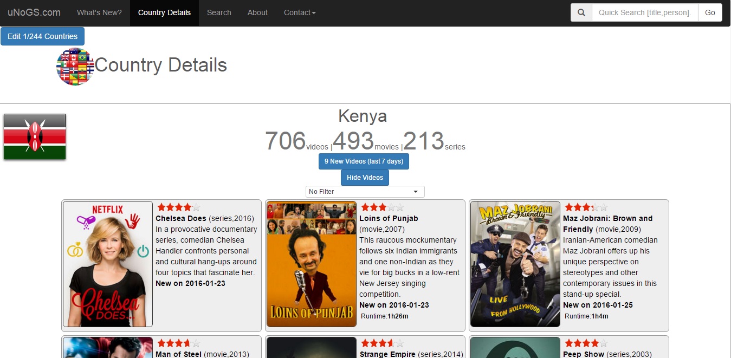
Task: Expand the No Filter dropdown
Action: tap(365, 192)
